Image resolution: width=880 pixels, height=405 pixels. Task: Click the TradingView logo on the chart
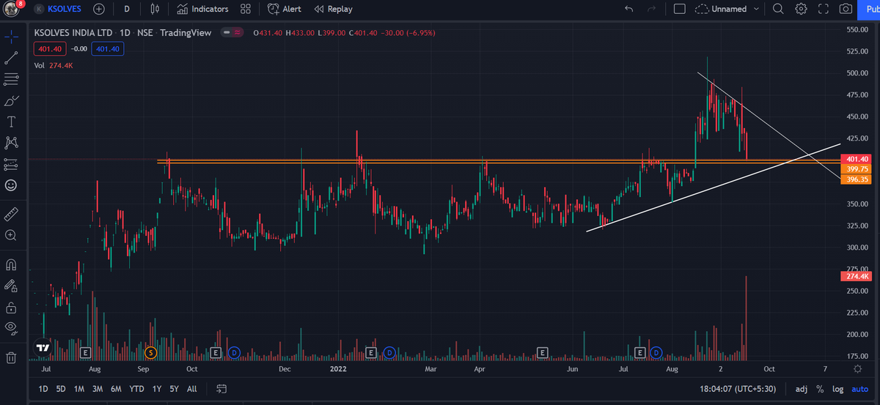(43, 348)
